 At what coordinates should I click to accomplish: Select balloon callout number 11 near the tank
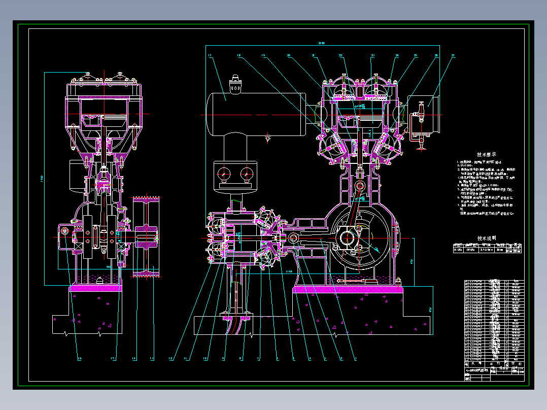210,55
